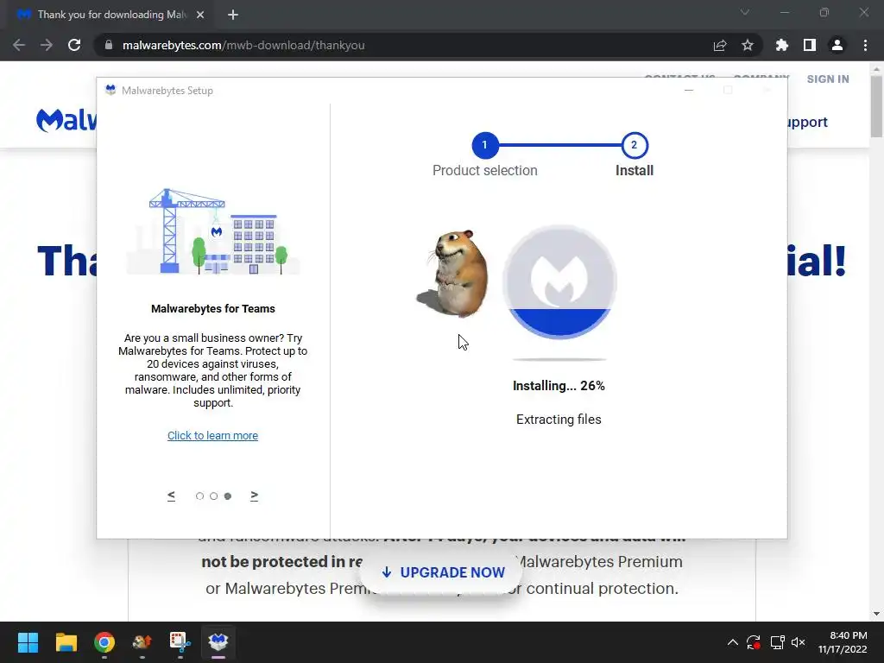Viewport: 884px width, 663px height.
Task: Click the Malwarebytes Setup title icon
Action: 110,90
